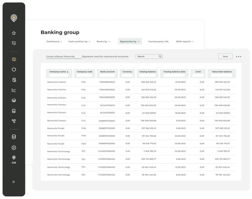Click filter field under Company code header
The width and height of the screenshot is (252, 199).
pos(85,75)
